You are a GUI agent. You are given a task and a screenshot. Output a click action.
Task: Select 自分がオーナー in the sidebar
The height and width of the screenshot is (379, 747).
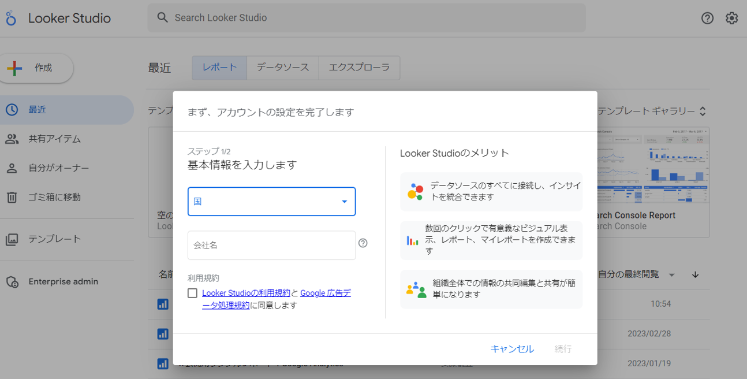coord(67,168)
